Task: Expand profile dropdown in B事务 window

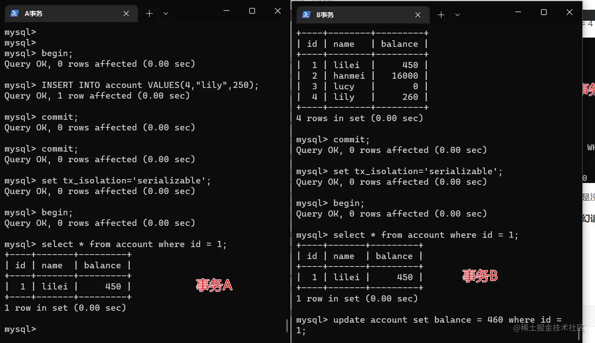Action: 457,15
